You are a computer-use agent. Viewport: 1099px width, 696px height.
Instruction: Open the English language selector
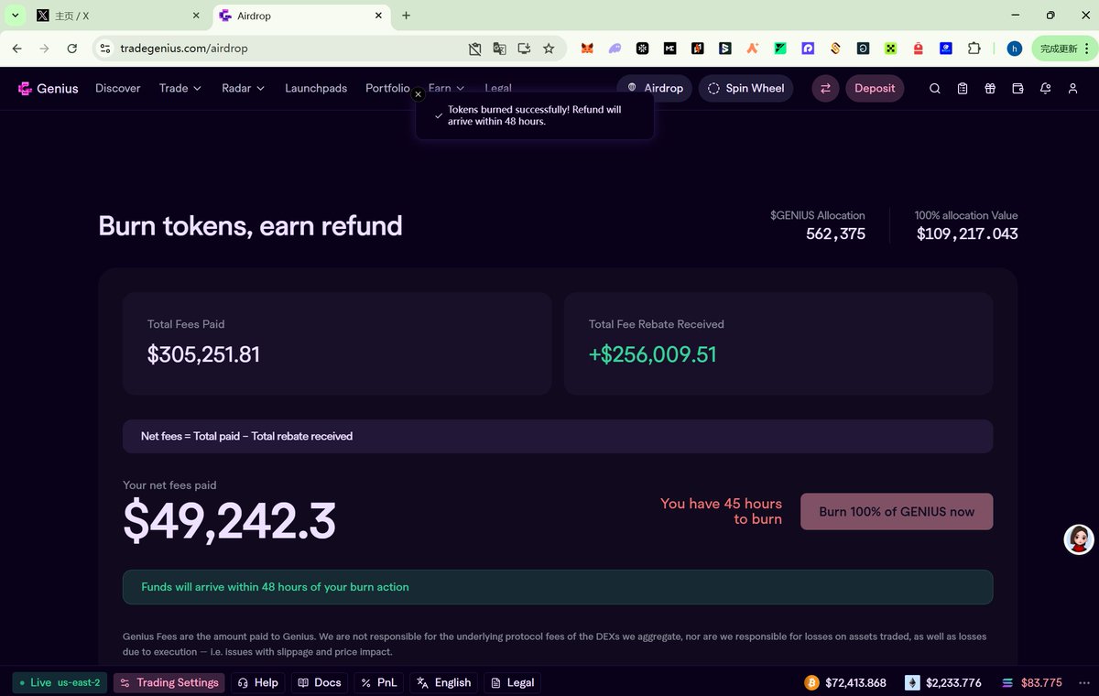tap(443, 682)
